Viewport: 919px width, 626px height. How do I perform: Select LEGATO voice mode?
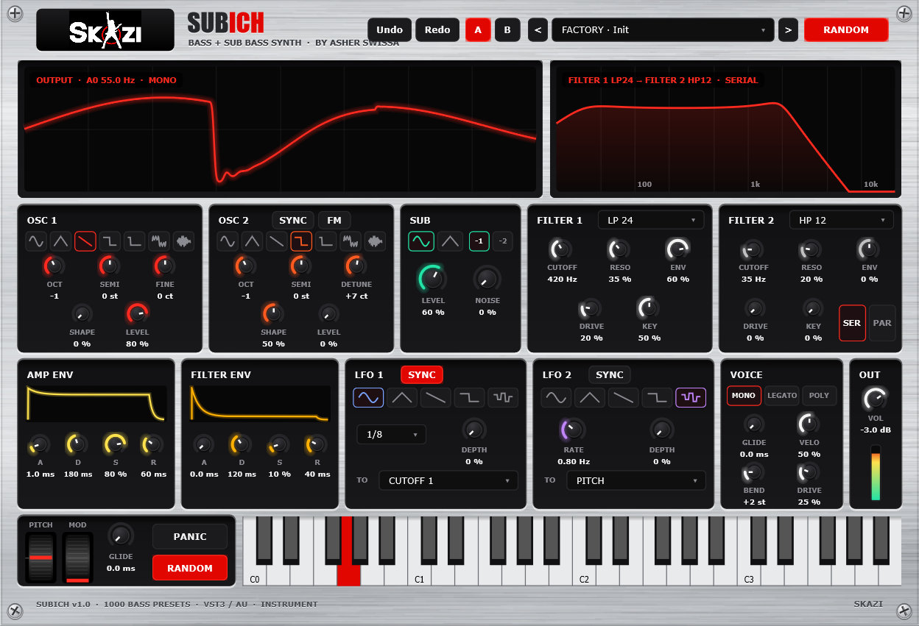coord(782,395)
